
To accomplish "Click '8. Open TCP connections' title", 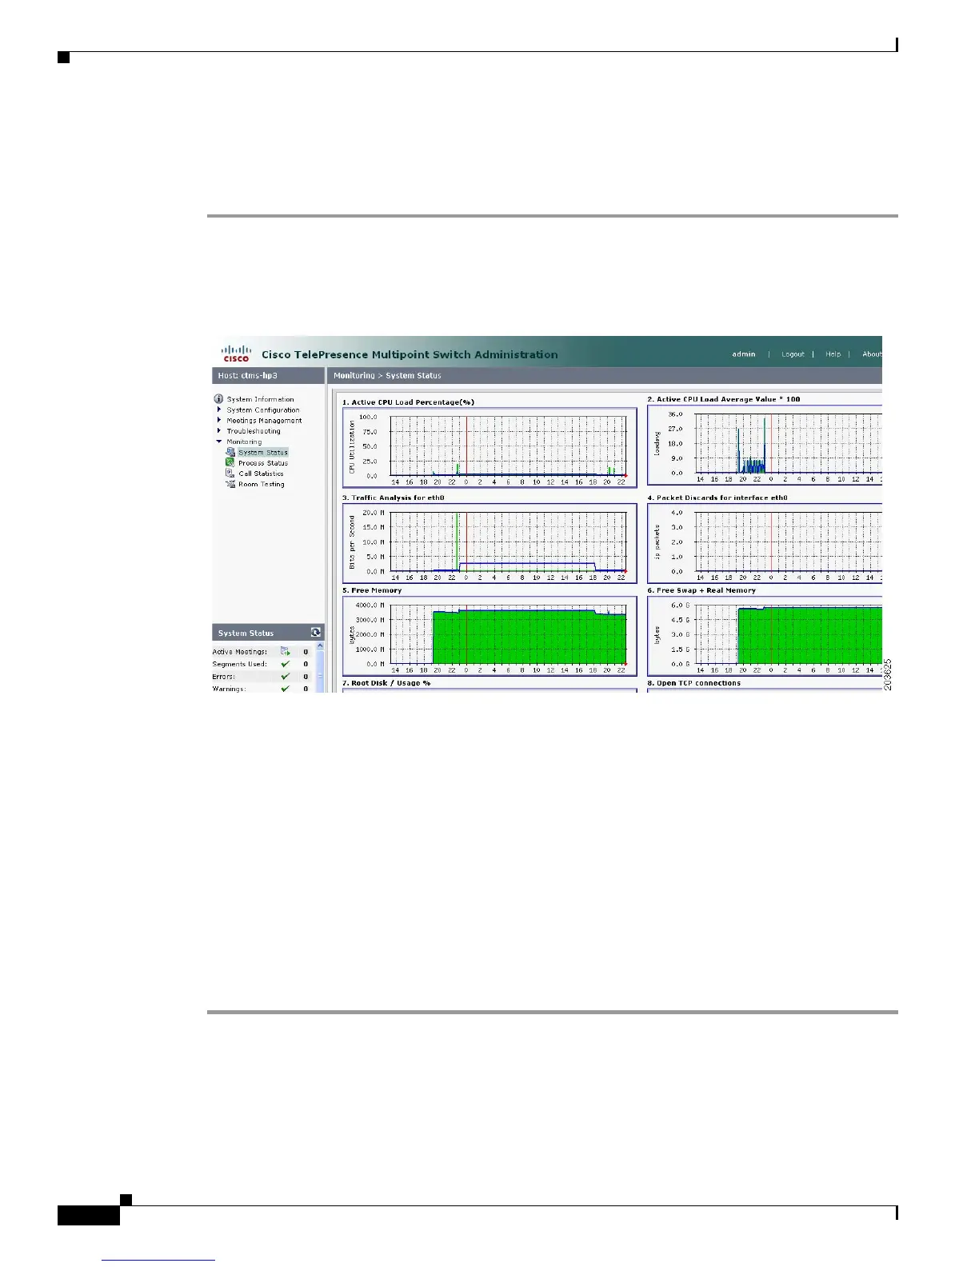I will (694, 683).
